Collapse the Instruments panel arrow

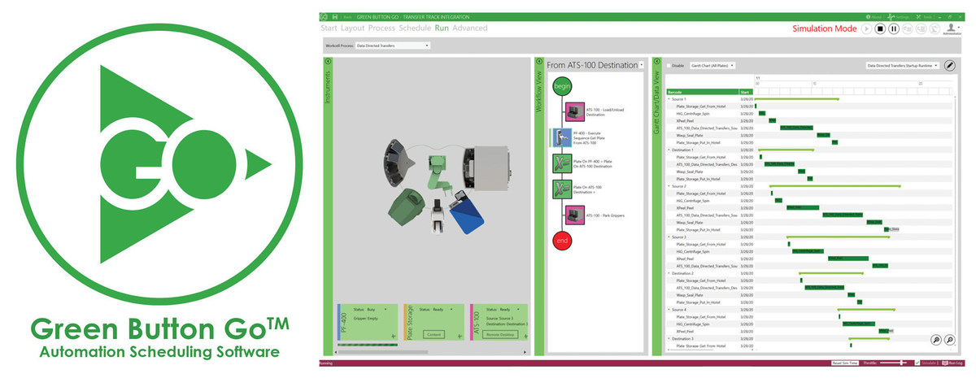(x=329, y=61)
